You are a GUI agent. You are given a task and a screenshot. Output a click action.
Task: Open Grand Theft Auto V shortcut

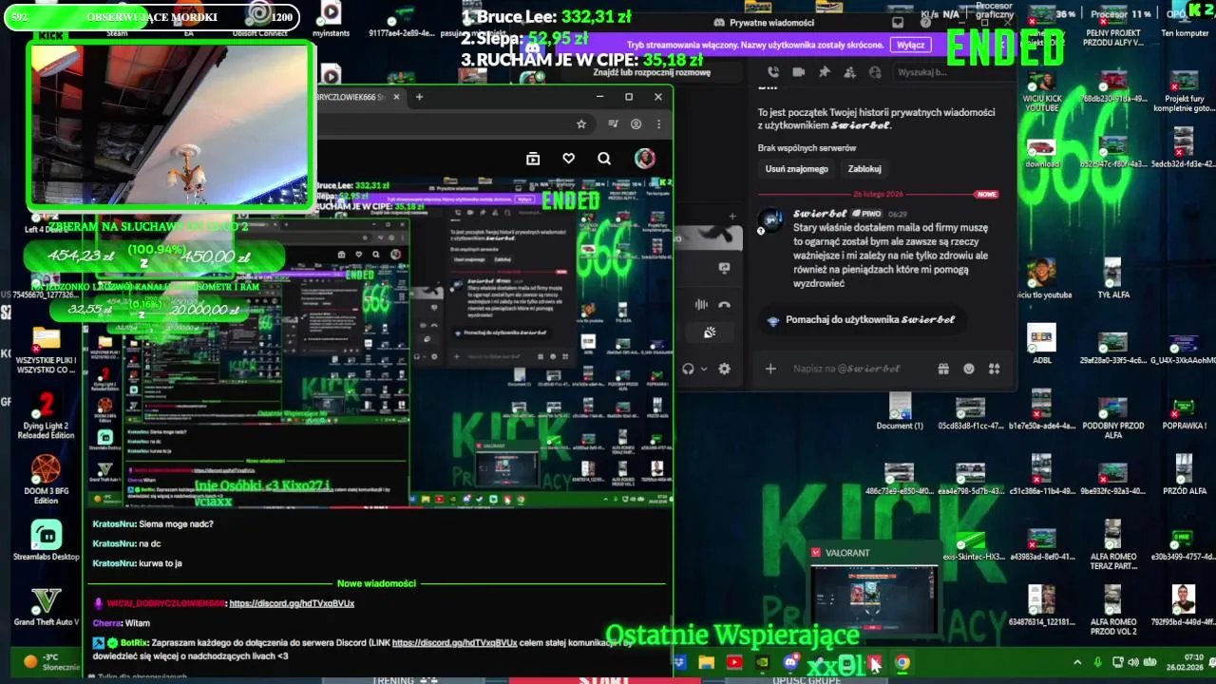pyautogui.click(x=46, y=606)
